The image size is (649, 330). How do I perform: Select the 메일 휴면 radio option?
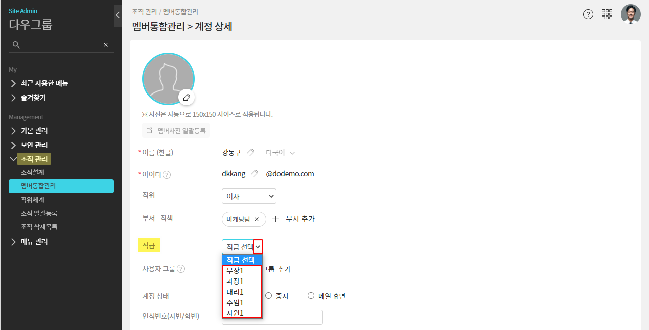[311, 296]
